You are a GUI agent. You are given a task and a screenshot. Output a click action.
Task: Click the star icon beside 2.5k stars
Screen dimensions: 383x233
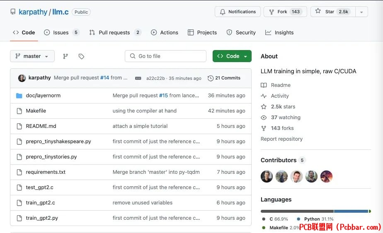[264, 107]
